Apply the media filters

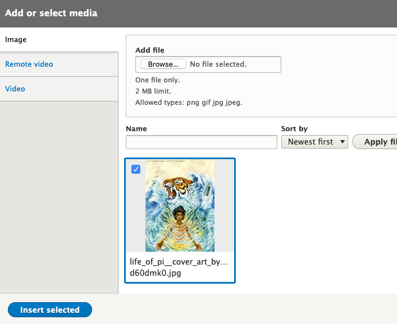(375, 142)
